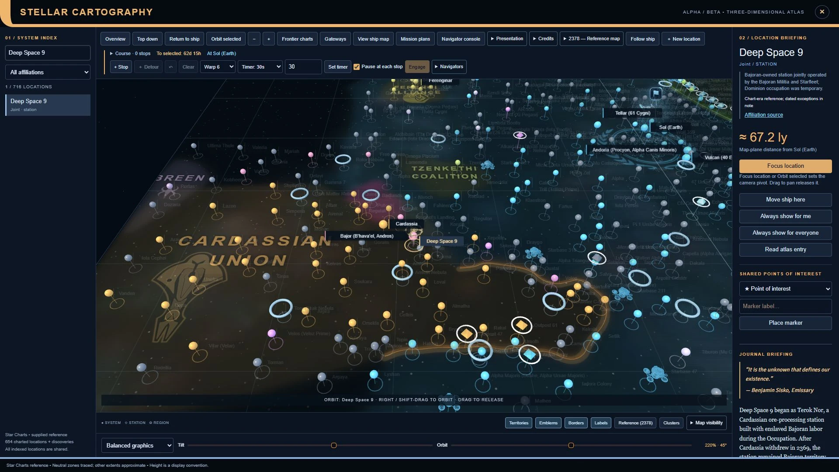The height and width of the screenshot is (472, 839).
Task: Click the zoom in plus button
Action: (x=269, y=39)
